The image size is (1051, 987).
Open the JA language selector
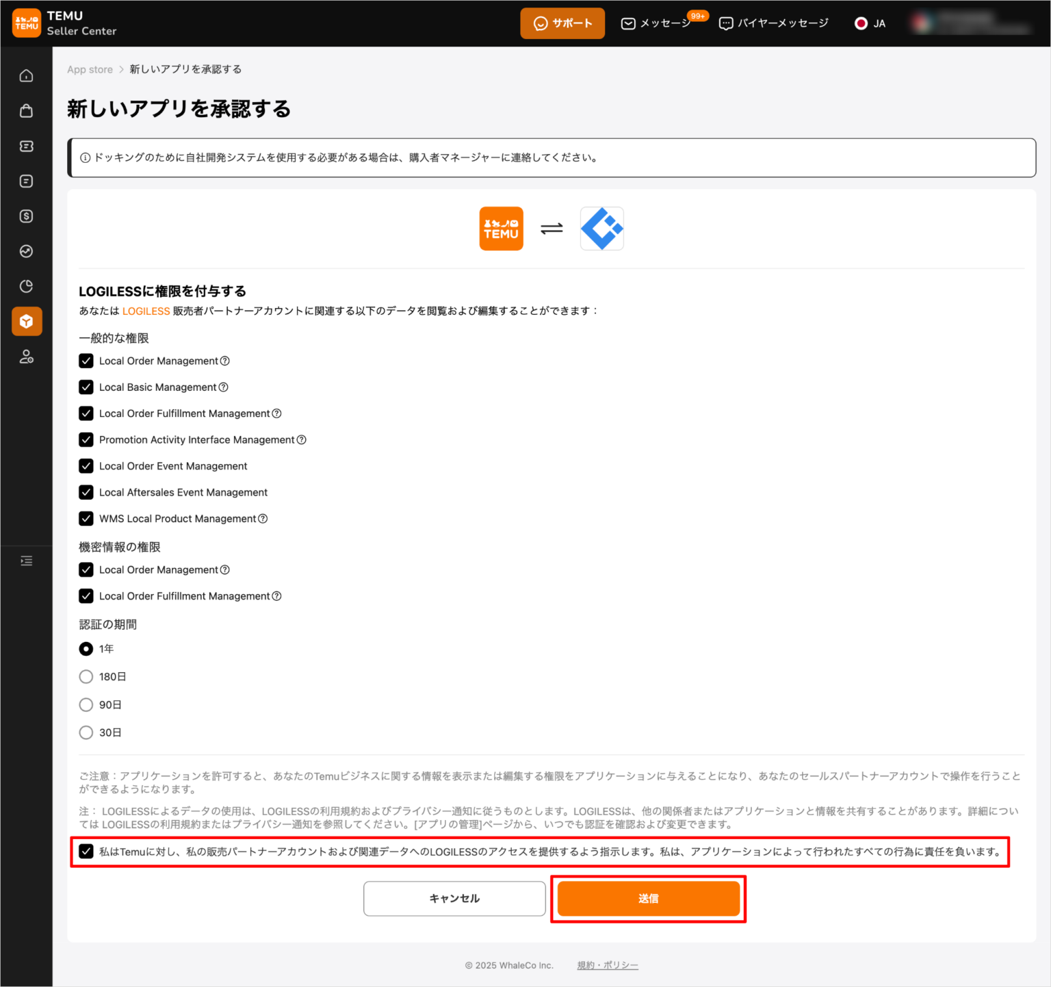870,24
